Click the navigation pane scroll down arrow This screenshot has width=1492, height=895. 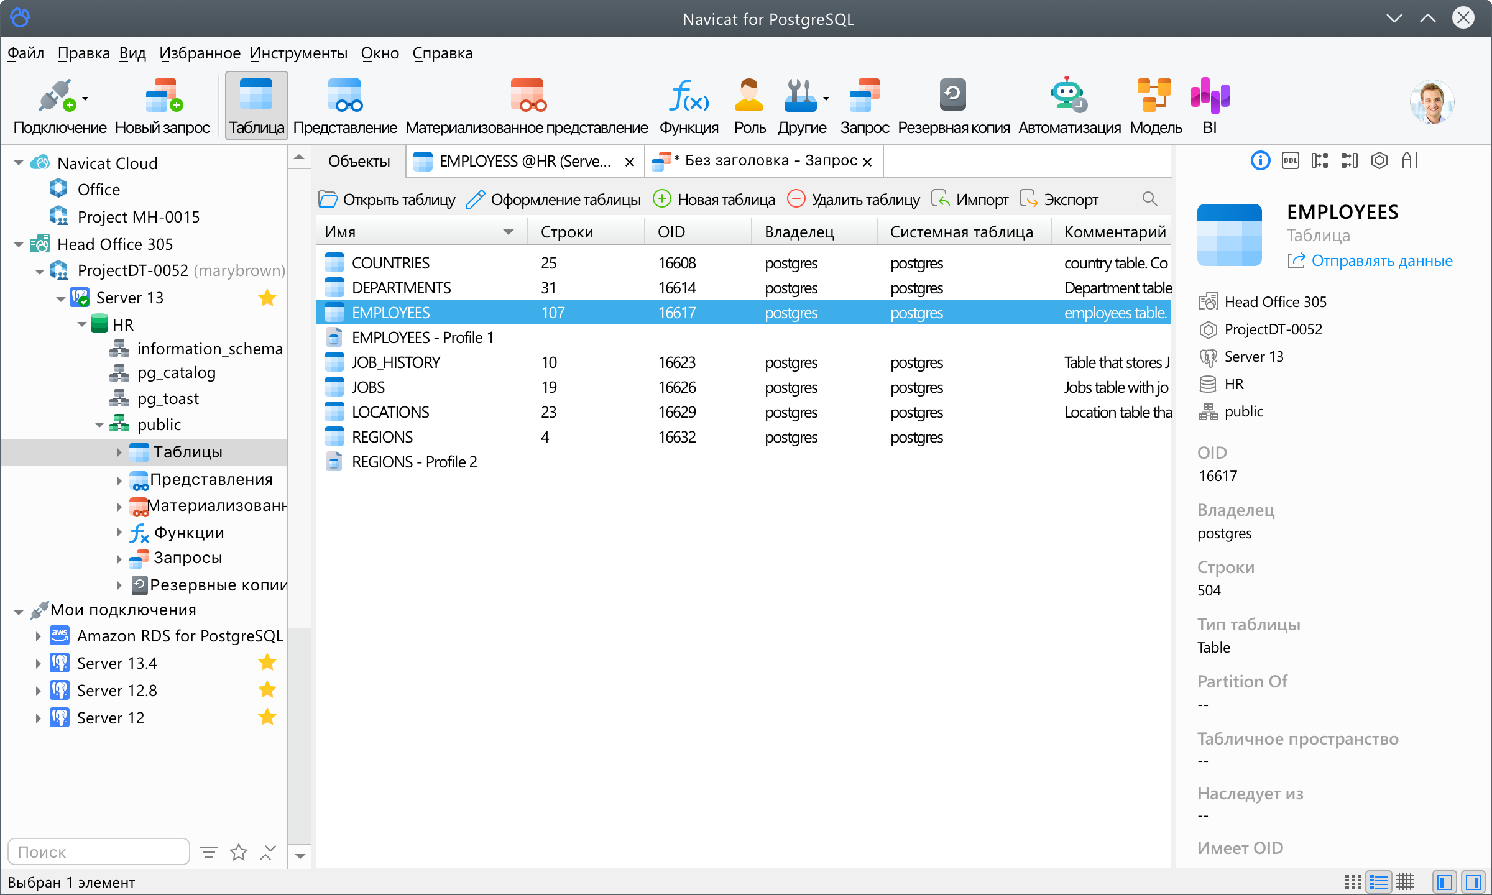point(300,856)
